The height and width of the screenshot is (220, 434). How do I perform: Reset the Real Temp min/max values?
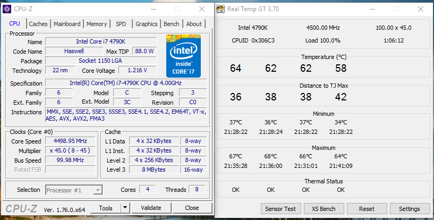tap(367, 209)
